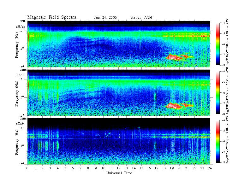This screenshot has height=193, width=250.
Task: Click the "station=ATH" label
Action: pyautogui.click(x=141, y=18)
